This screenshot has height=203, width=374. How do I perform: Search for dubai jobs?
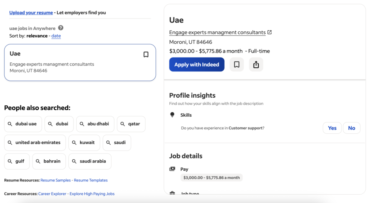tap(59, 124)
